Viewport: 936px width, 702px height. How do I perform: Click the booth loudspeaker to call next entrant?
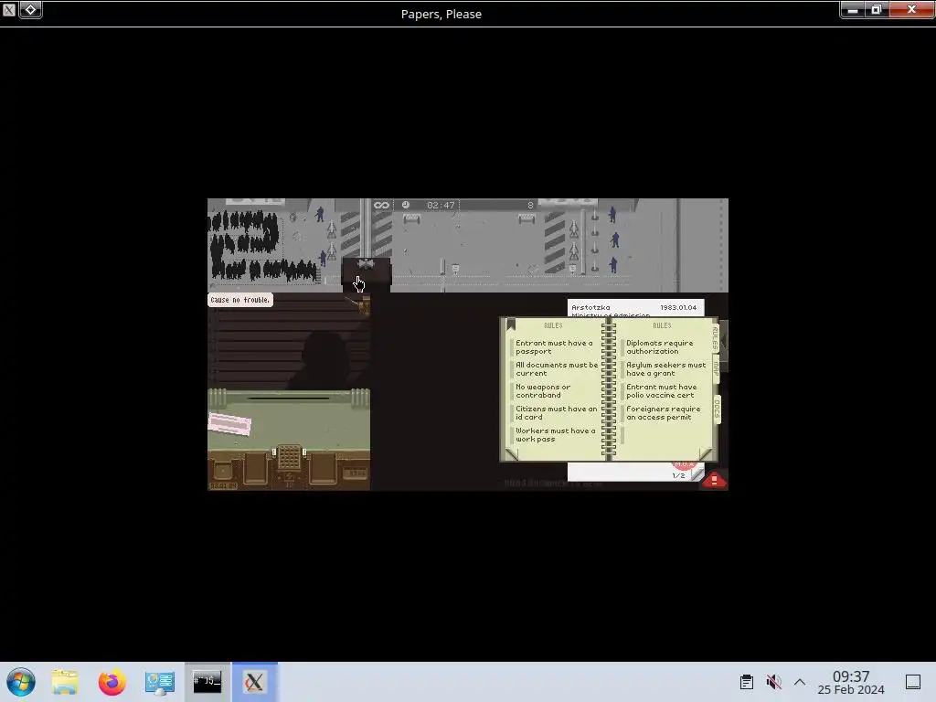point(366,264)
